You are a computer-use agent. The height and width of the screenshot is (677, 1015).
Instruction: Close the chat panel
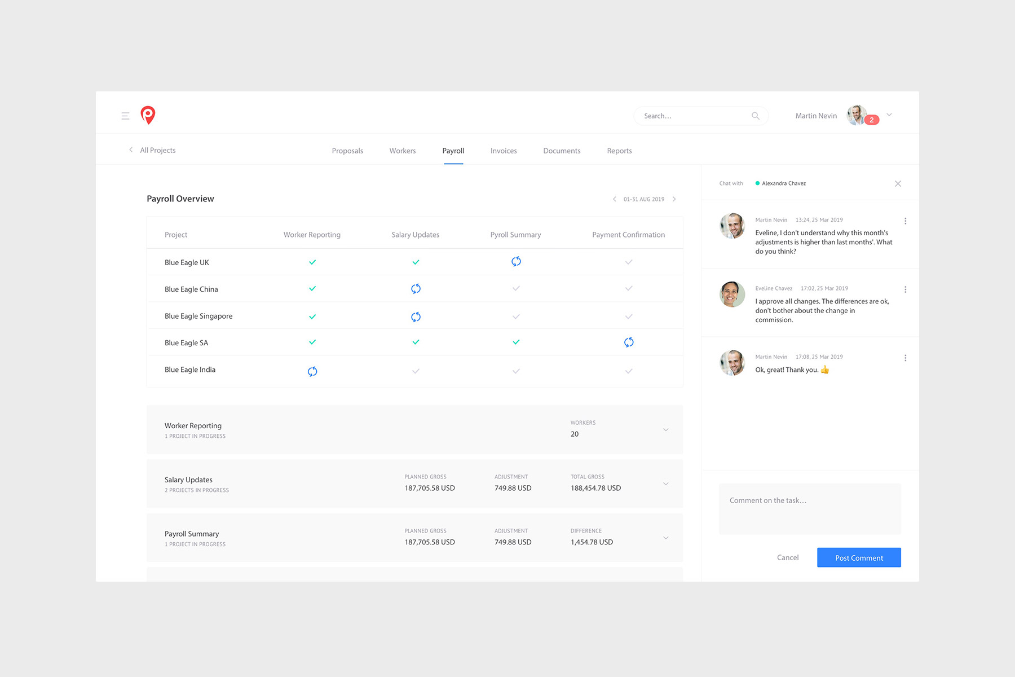click(x=898, y=184)
